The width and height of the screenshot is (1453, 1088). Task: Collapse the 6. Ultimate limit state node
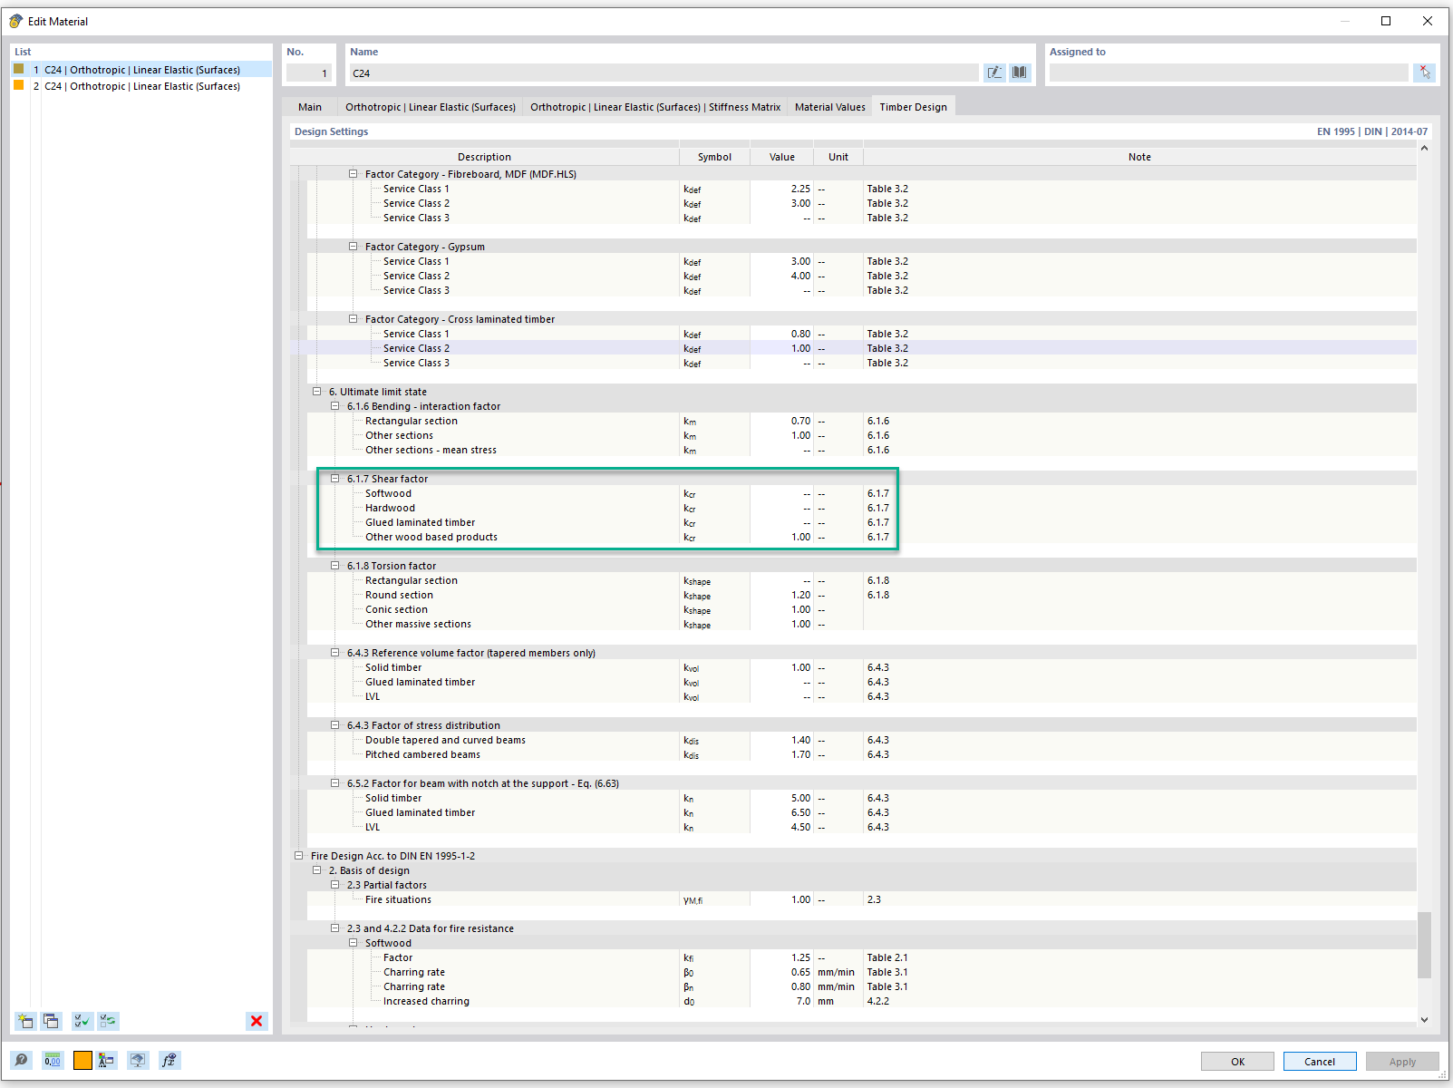click(x=316, y=392)
